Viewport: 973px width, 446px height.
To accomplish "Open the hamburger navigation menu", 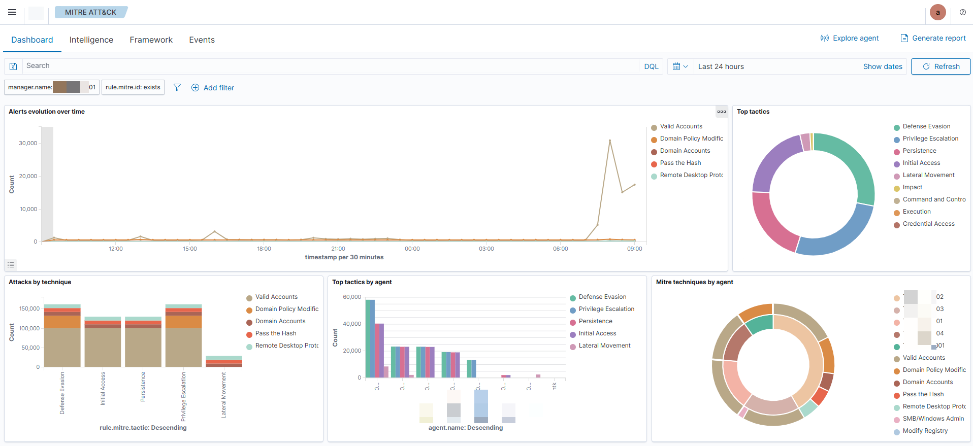I will [12, 12].
